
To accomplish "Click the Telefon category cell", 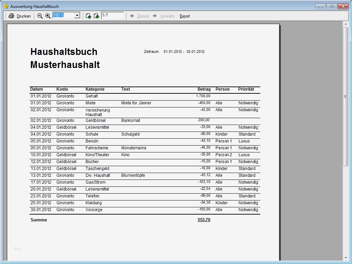I will pyautogui.click(x=92, y=196).
